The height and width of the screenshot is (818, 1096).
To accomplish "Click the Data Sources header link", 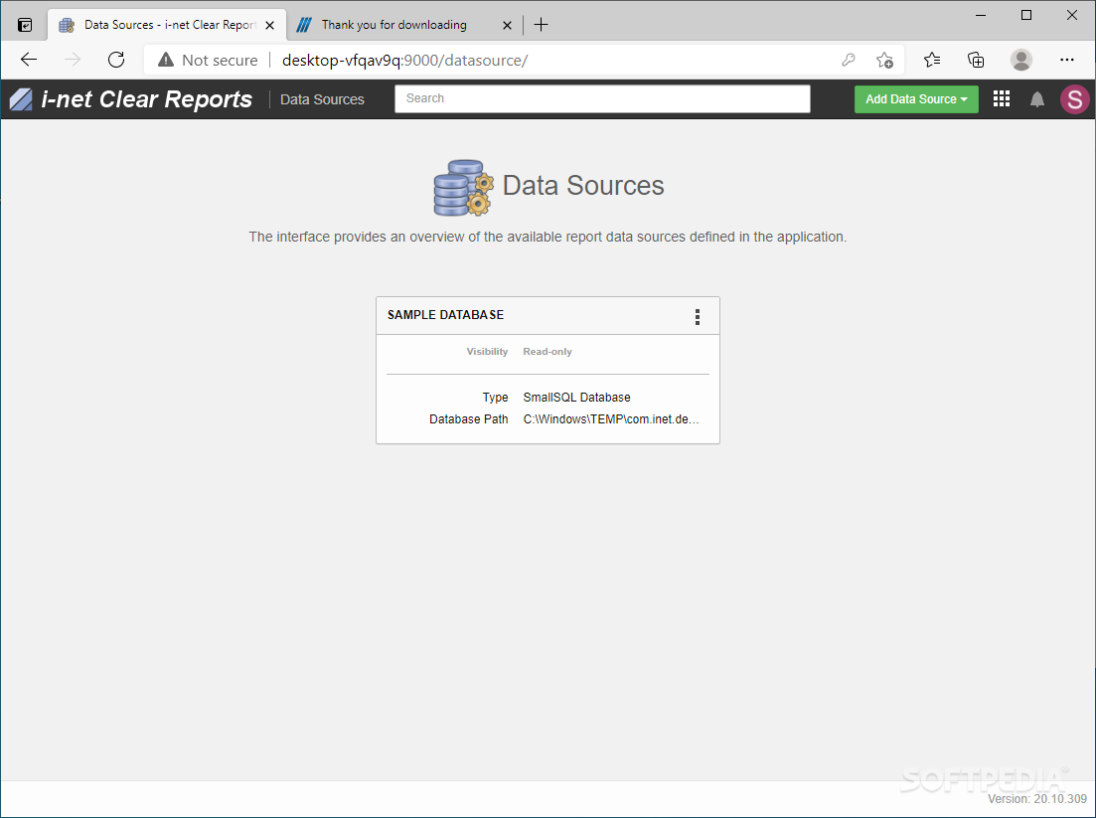I will 322,99.
